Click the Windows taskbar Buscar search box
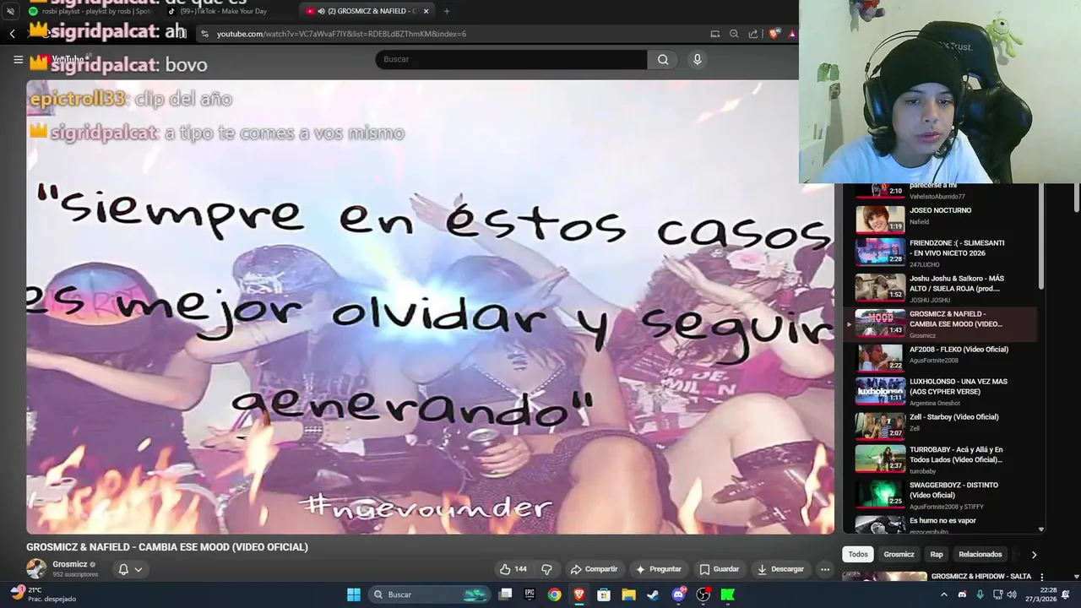1081x608 pixels. [429, 594]
